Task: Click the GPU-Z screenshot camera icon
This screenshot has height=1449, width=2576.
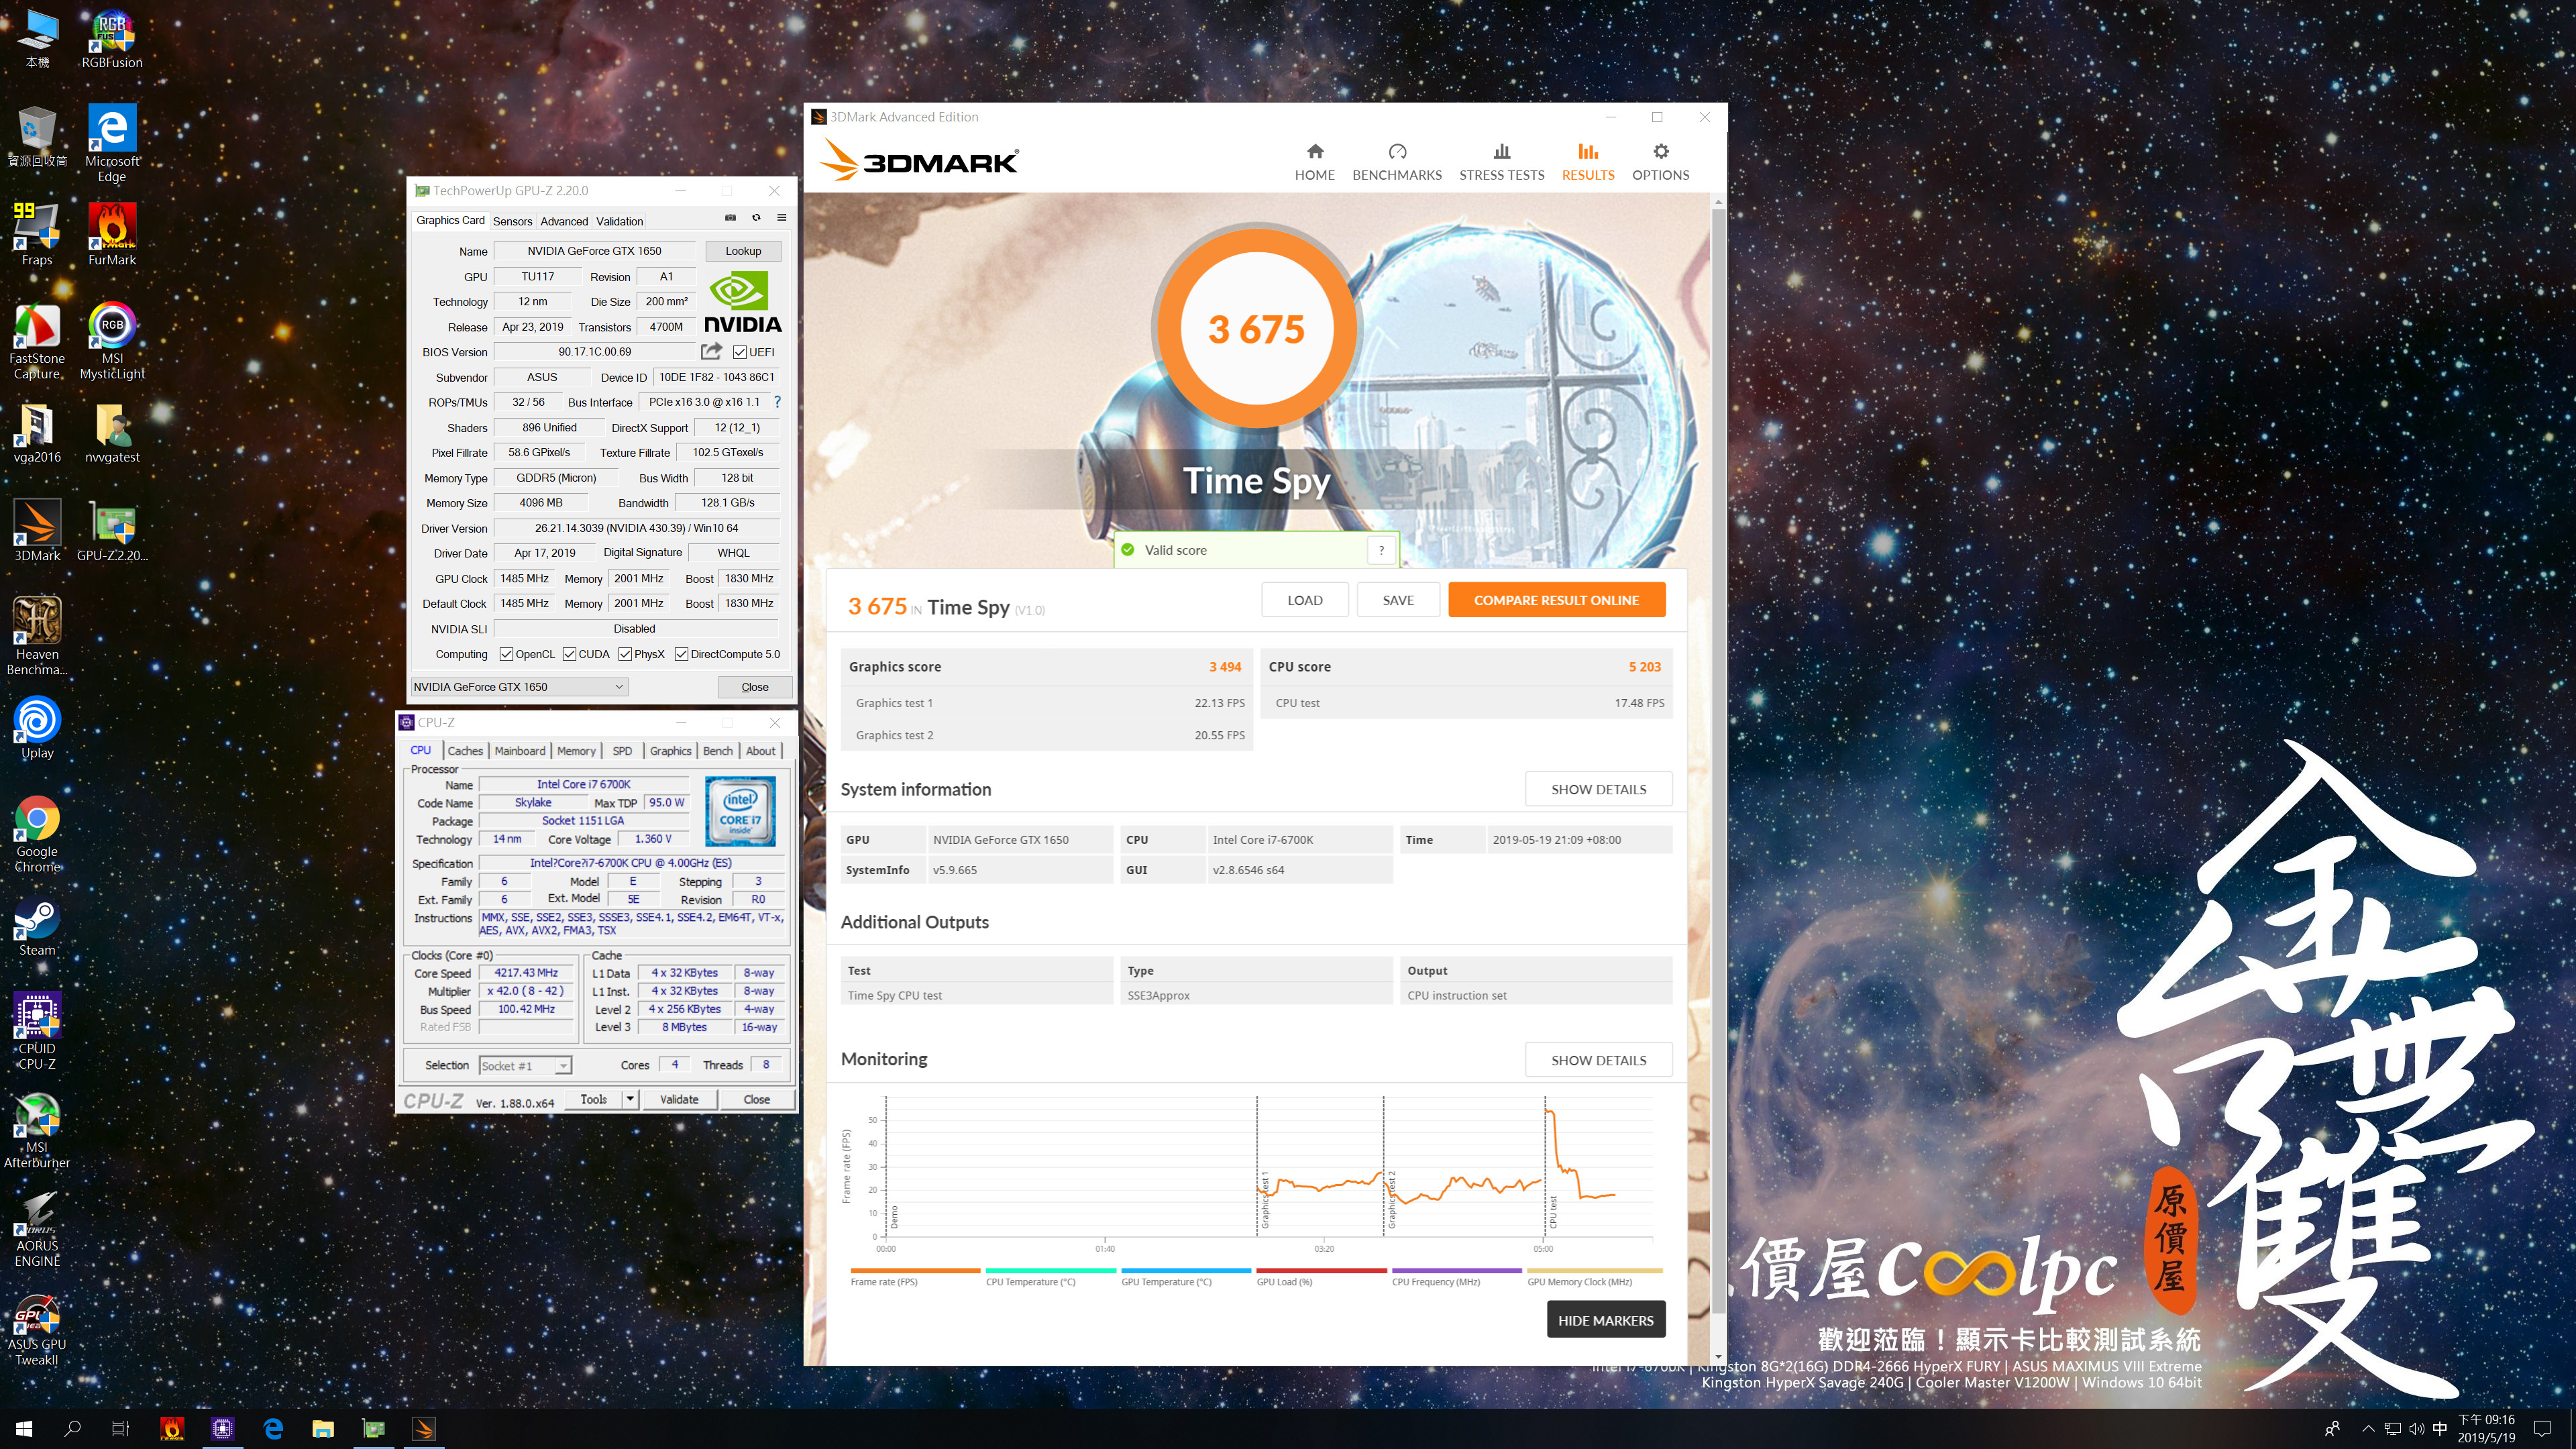Action: tap(730, 218)
